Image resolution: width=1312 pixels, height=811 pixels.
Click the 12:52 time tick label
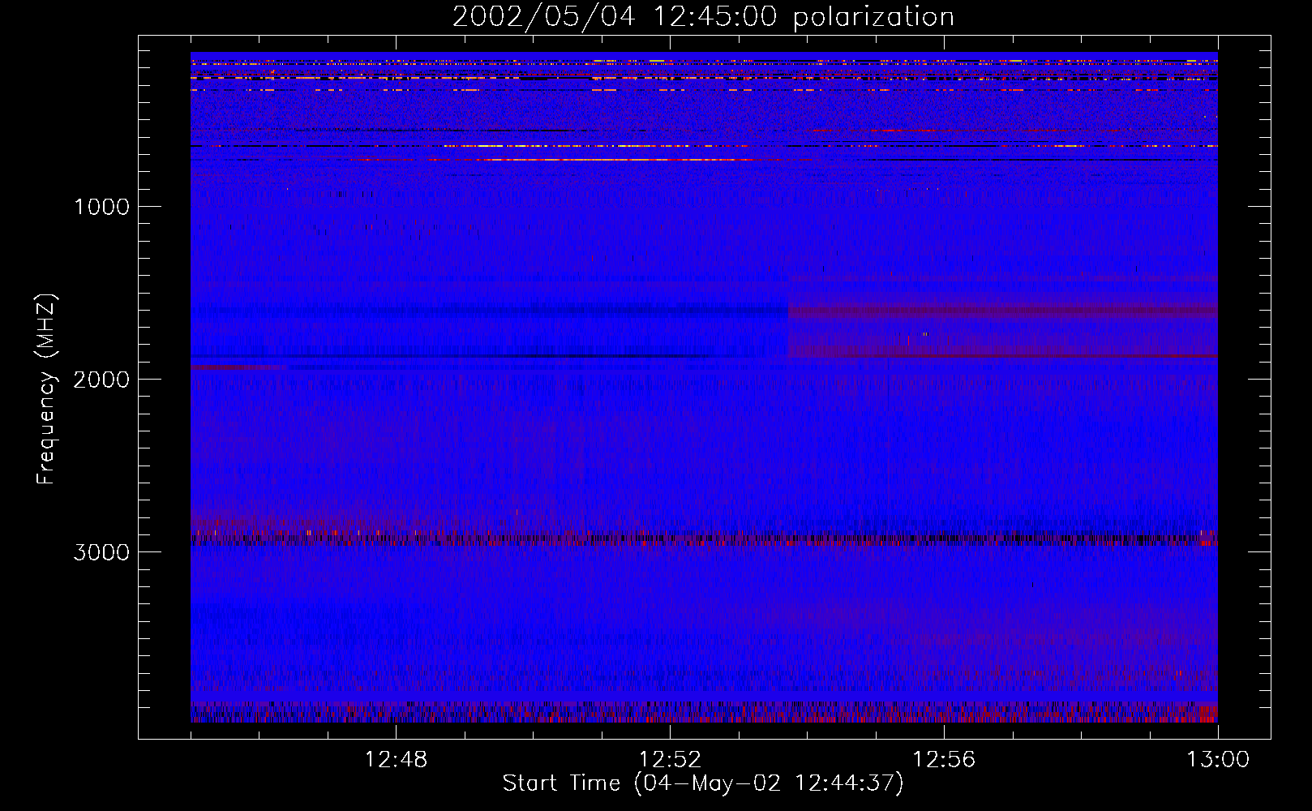(x=670, y=760)
